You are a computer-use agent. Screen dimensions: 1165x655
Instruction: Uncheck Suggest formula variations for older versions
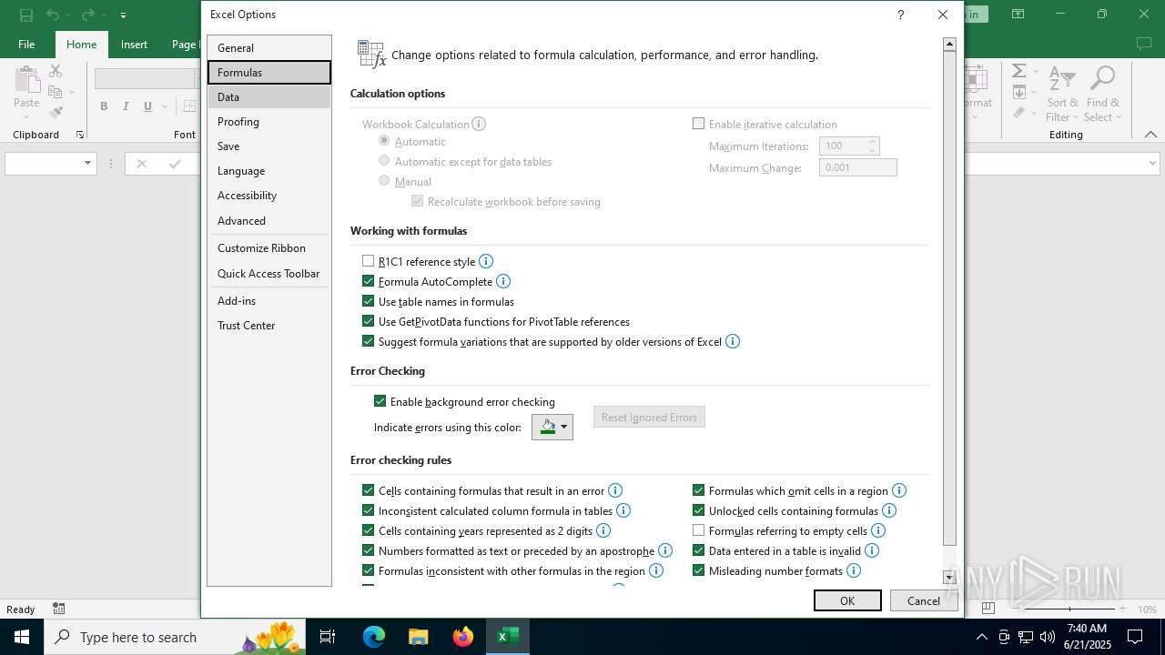pos(369,341)
